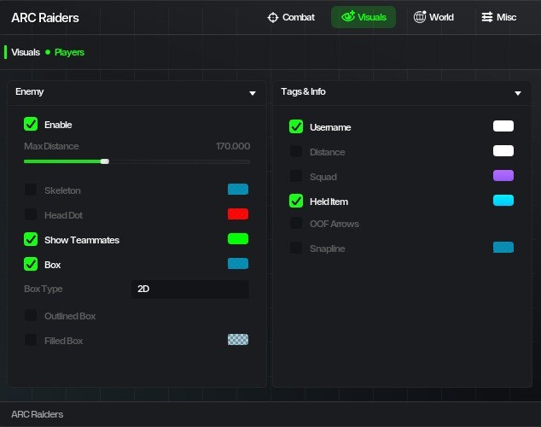Click the Visuals breadcrumb label
Image resolution: width=541 pixels, height=427 pixels.
click(26, 52)
